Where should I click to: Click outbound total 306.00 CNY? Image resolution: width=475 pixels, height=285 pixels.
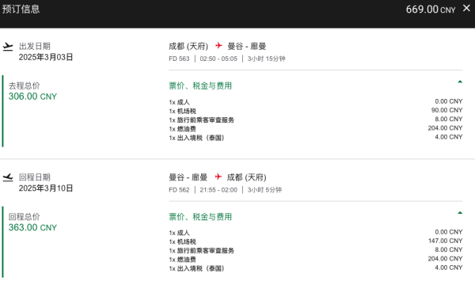coord(32,97)
